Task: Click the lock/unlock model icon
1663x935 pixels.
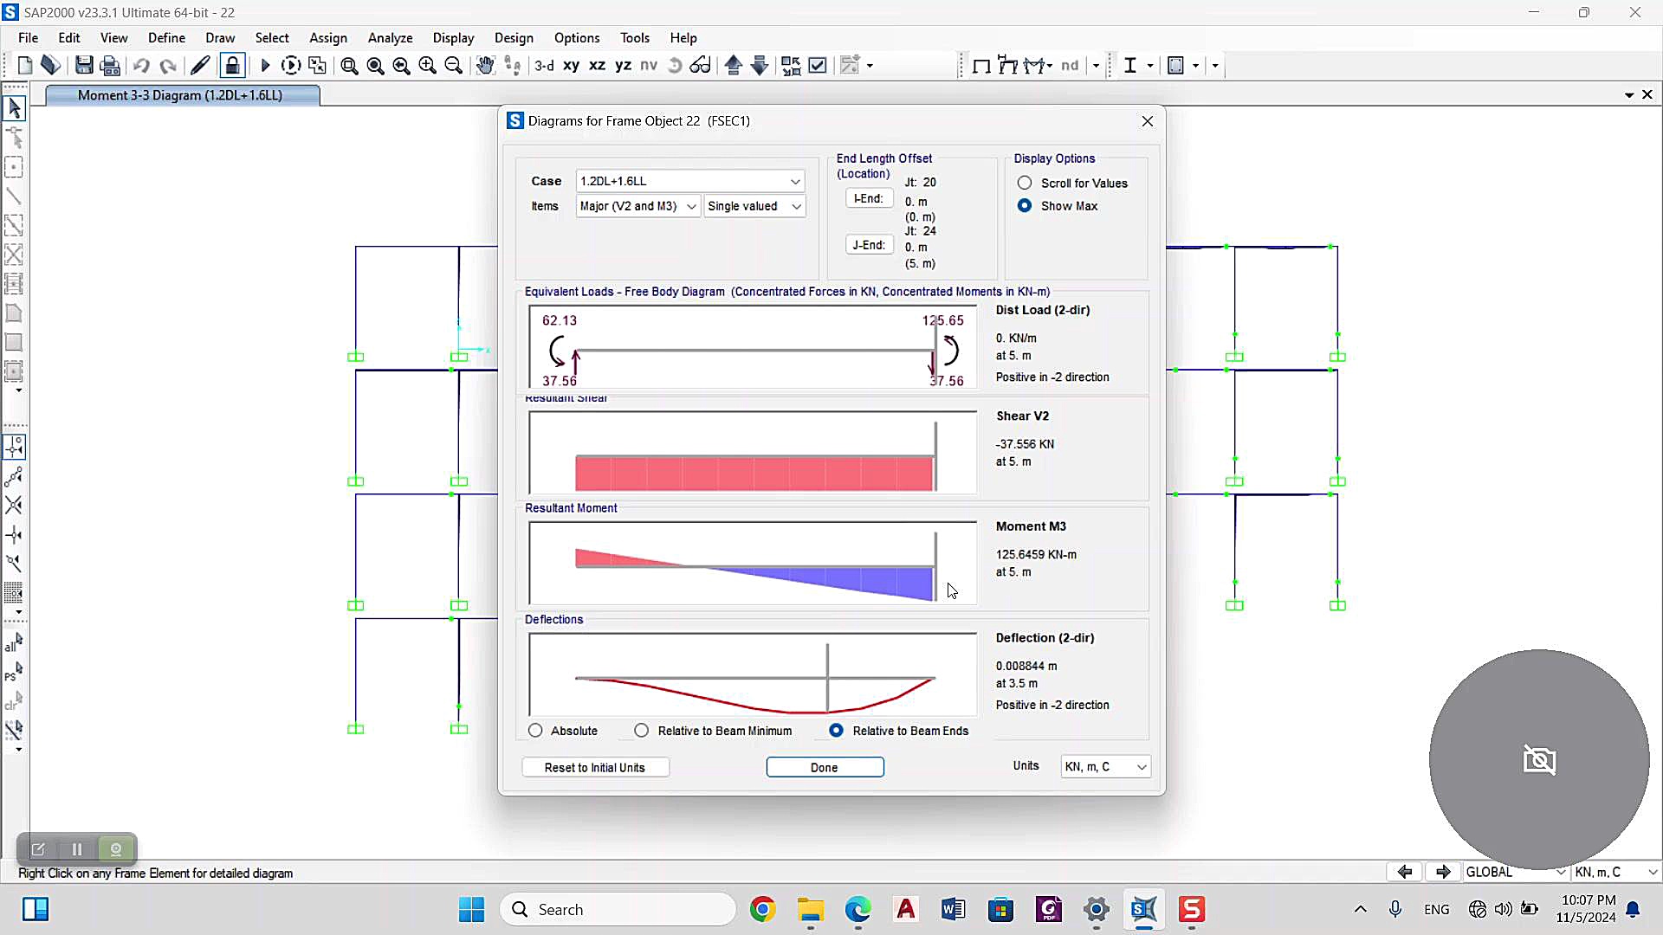Action: (x=232, y=66)
